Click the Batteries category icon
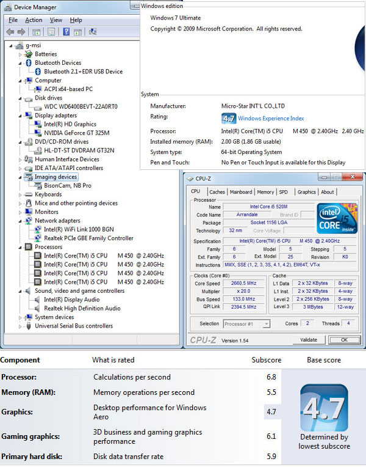Viewport: 366px width, 467px height. point(29,54)
